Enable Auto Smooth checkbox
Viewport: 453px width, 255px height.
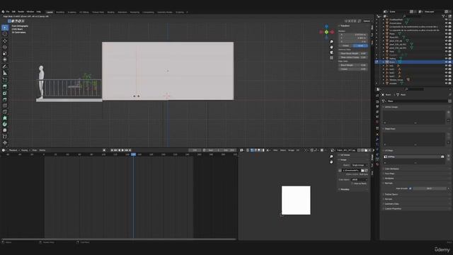pos(411,188)
